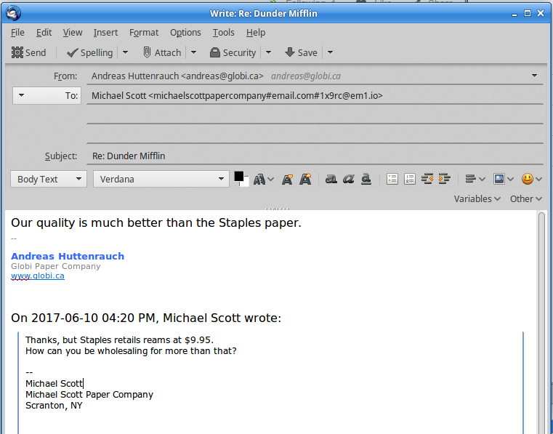The height and width of the screenshot is (434, 553).
Task: Open the smiley emoticon dropdown
Action: tap(531, 179)
